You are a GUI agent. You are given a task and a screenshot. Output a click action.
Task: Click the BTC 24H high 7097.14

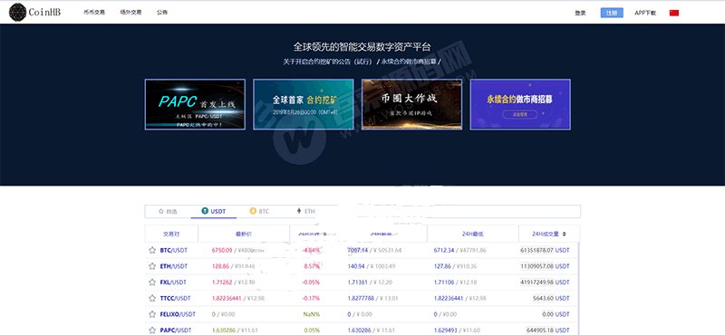358,250
